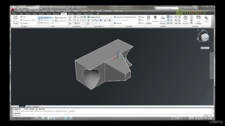Open the Right UCS dropdown in Coordinates
Viewport: 225px width, 126px height.
point(80,23)
